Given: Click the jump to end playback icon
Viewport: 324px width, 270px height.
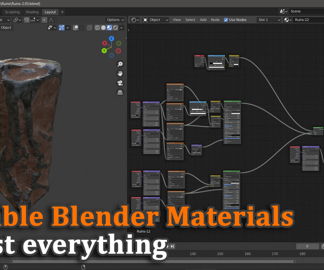Looking at the screenshot, I should click(x=173, y=246).
